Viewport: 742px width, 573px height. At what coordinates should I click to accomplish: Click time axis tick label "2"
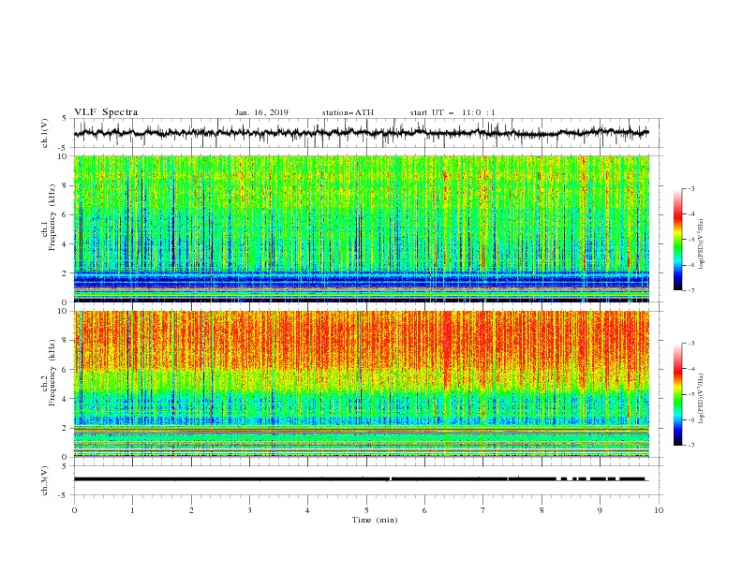(x=191, y=510)
